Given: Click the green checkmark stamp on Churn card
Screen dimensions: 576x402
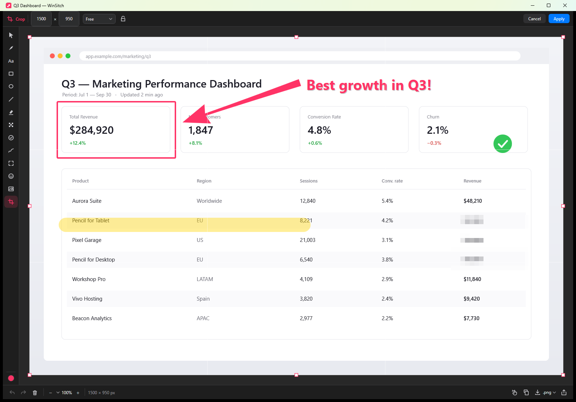Looking at the screenshot, I should [503, 144].
